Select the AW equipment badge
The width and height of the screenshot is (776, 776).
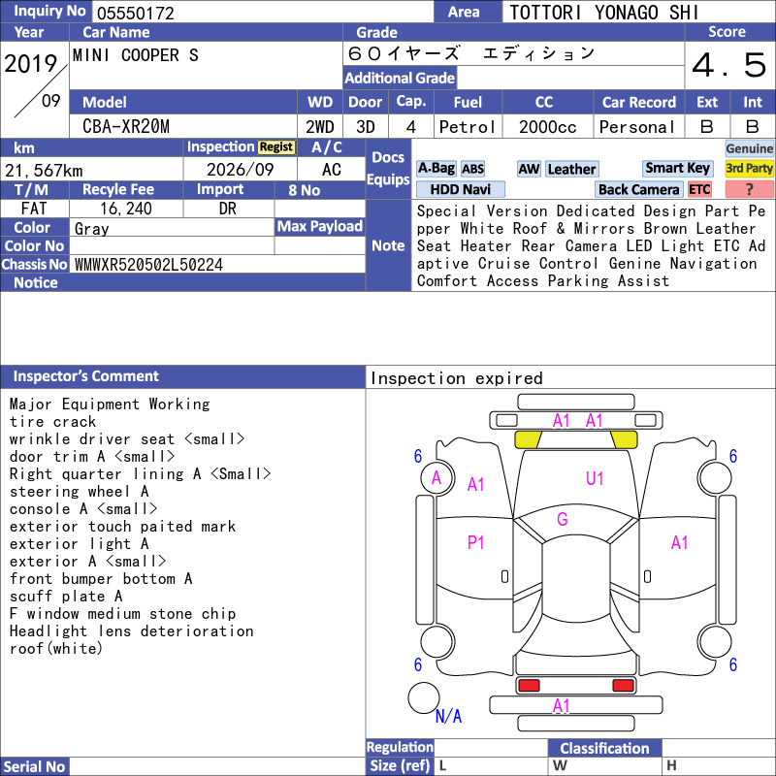[x=529, y=169]
